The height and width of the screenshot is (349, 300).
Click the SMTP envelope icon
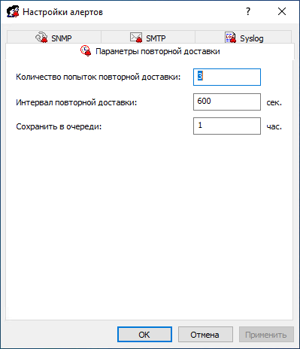point(136,38)
